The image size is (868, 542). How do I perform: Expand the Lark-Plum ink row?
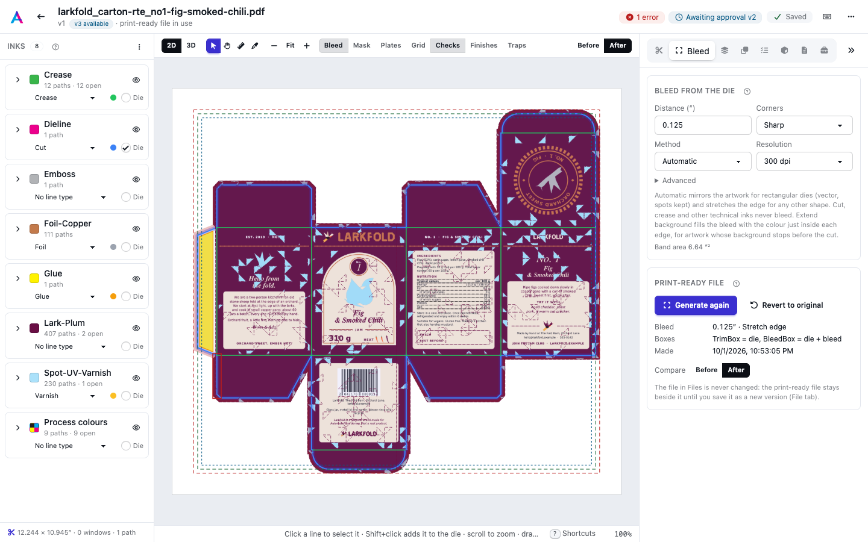tap(18, 328)
